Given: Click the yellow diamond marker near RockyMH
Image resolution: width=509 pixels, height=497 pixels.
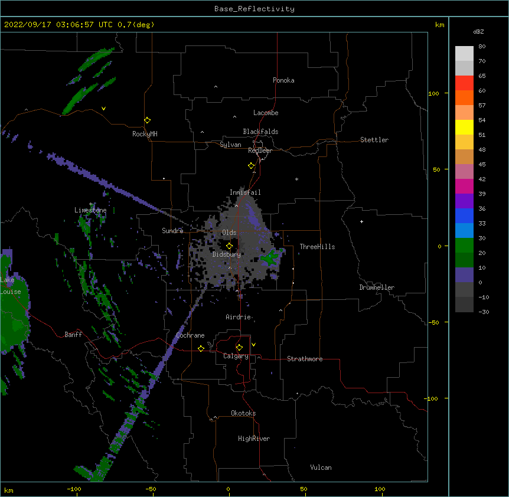Looking at the screenshot, I should 147,120.
